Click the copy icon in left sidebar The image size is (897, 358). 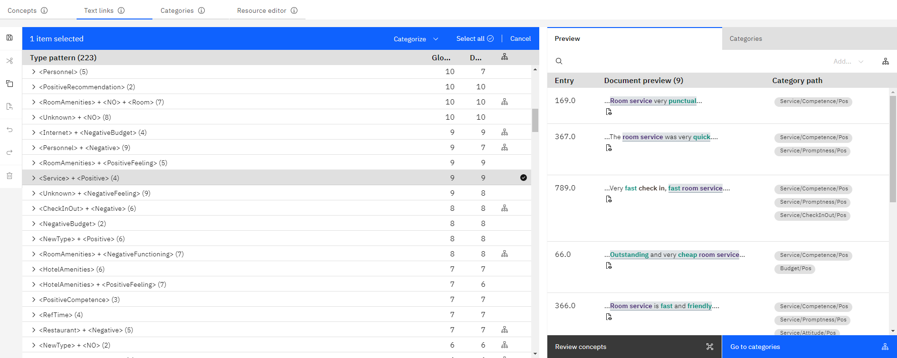[10, 84]
